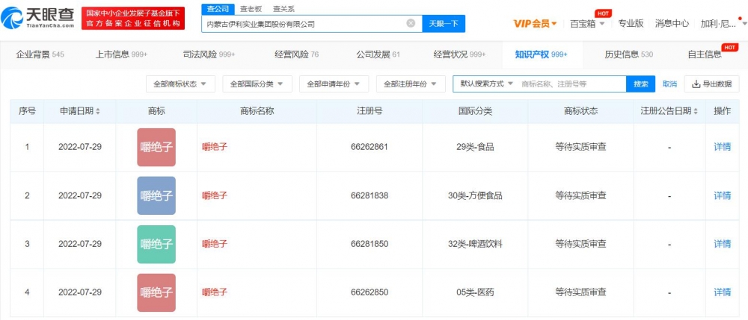Click the green 嘲绝子 trademark image in row 3
748x320 pixels.
(156, 244)
